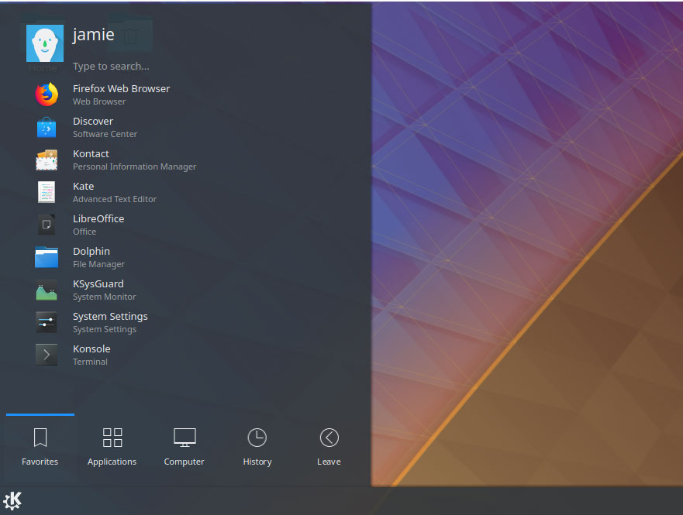Click the Home label under the avatar
Screen dimensions: 683x515
coord(43,67)
